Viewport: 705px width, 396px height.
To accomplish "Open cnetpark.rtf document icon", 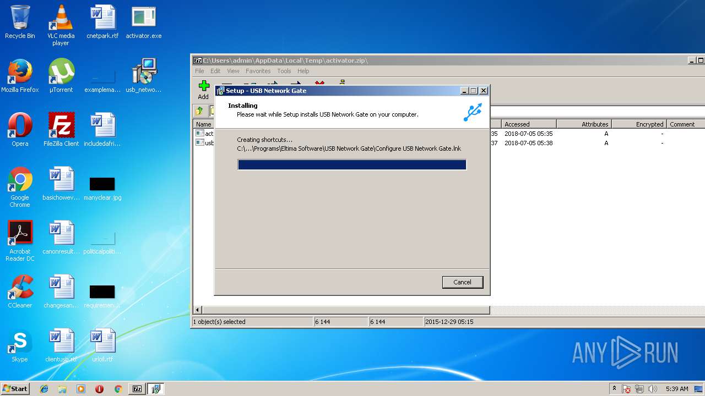I will 102,23.
